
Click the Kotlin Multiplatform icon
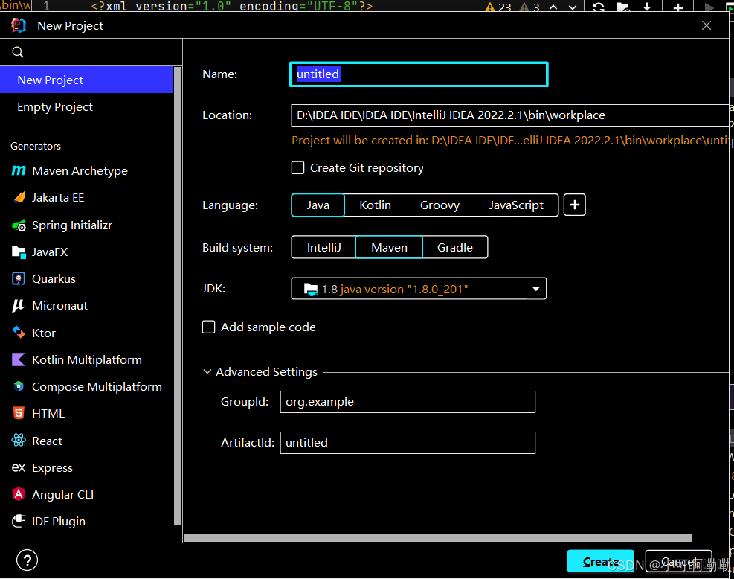pos(19,359)
